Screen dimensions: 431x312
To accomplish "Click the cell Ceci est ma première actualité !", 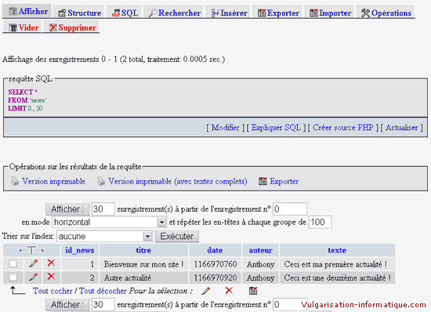I will [337, 264].
